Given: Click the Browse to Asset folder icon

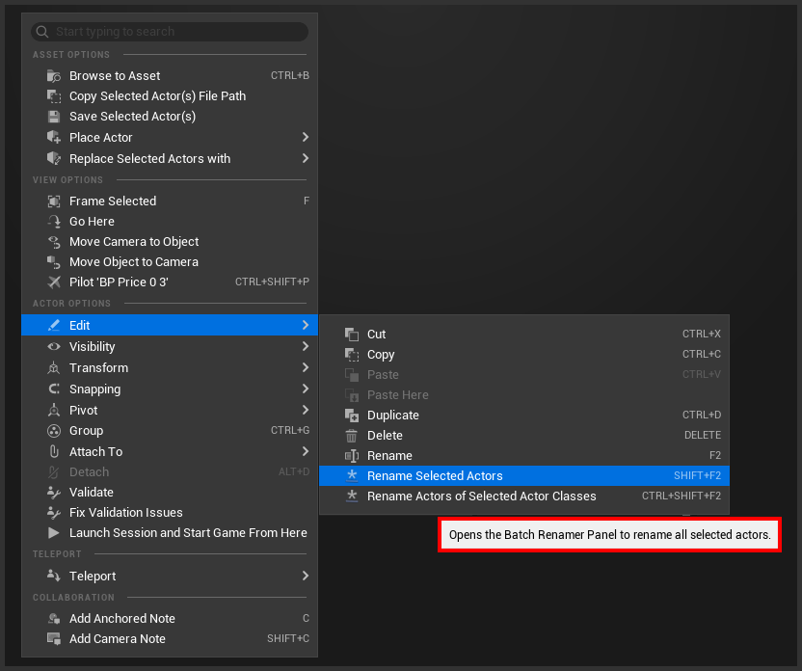Looking at the screenshot, I should pos(54,76).
